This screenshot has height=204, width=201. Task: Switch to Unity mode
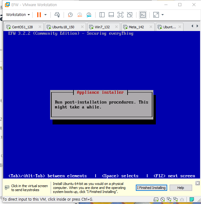pos(130,15)
